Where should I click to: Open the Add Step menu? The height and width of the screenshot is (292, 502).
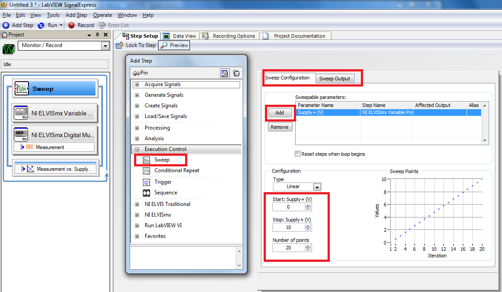point(76,15)
